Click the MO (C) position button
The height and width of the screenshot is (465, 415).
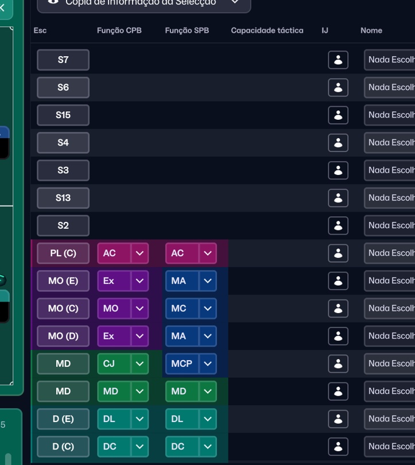click(x=63, y=308)
